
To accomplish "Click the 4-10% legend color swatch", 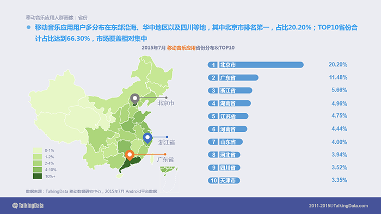I will pos(38,170).
